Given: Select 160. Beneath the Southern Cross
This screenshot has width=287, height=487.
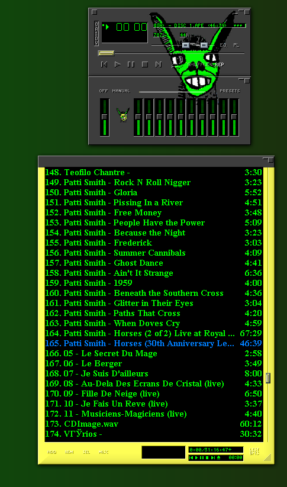Looking at the screenshot, I should pos(154,293).
